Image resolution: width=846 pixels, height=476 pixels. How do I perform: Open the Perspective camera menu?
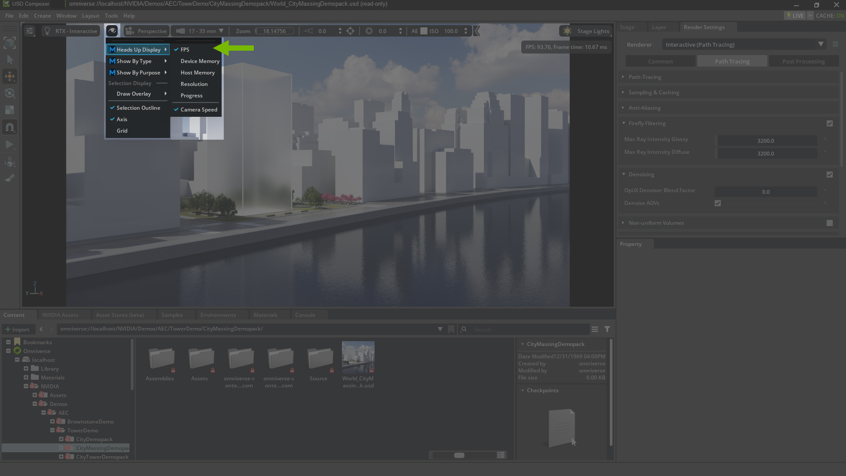click(x=146, y=31)
